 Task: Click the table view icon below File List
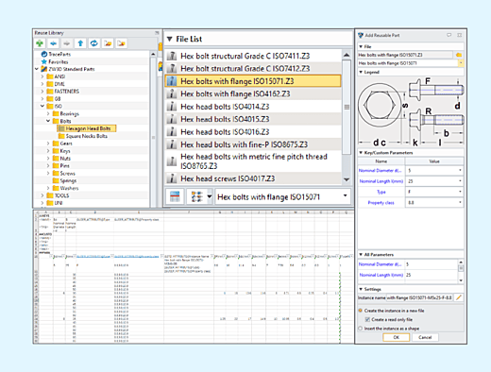[175, 197]
